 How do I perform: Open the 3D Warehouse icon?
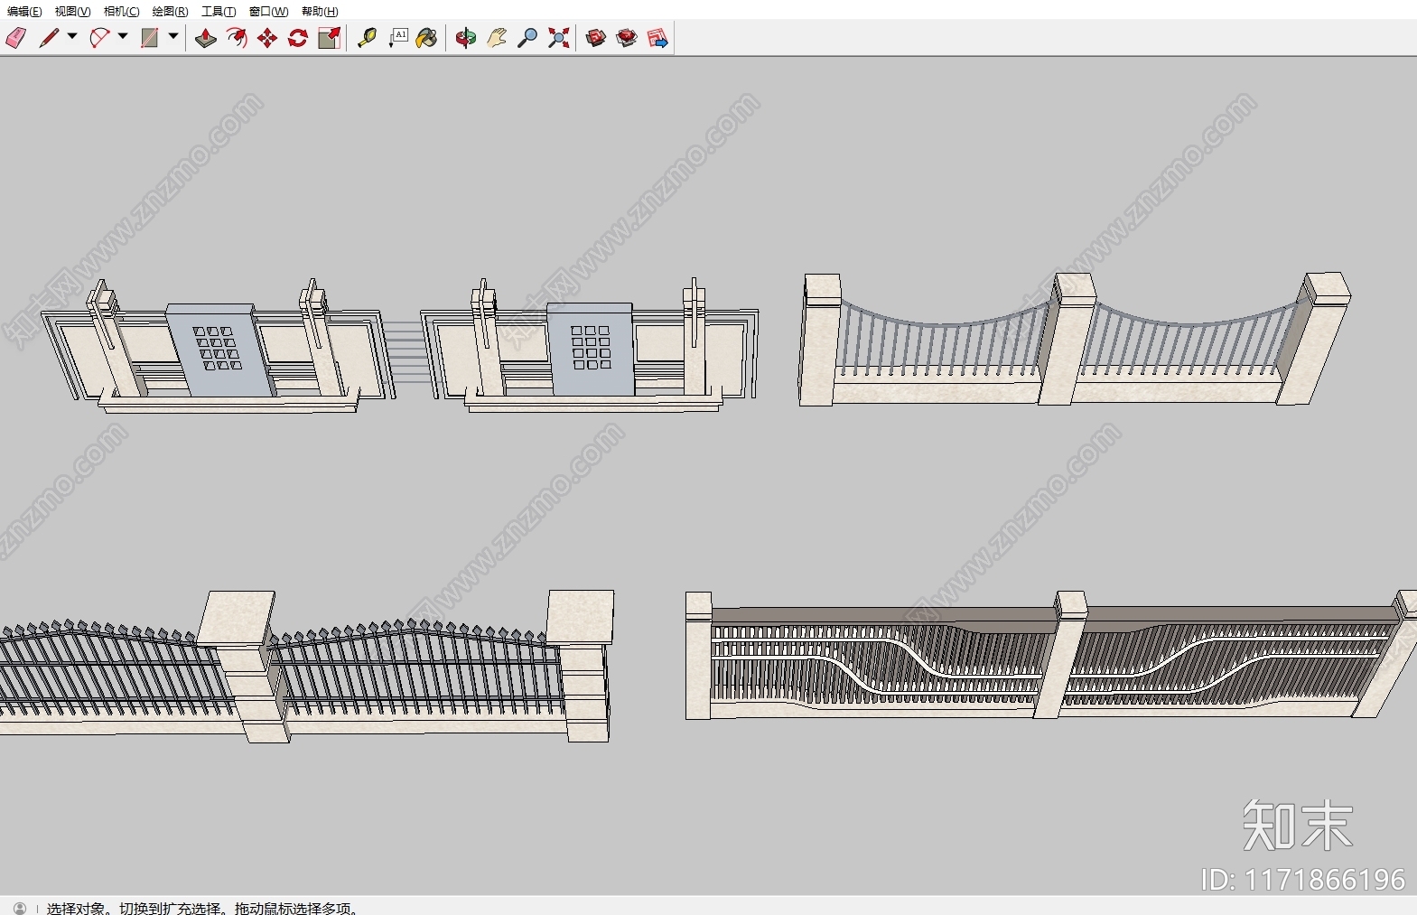click(x=596, y=38)
